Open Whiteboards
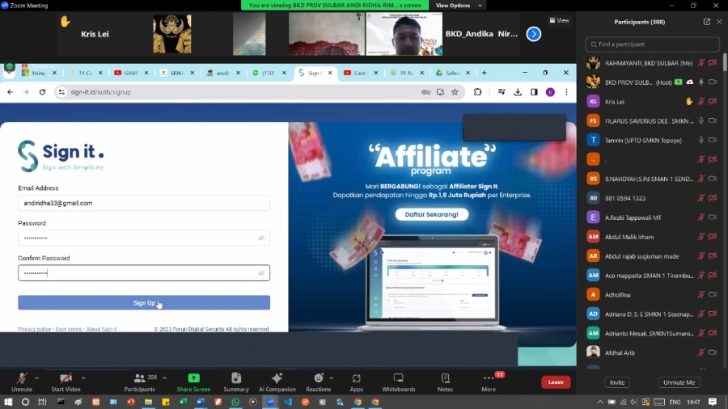Image resolution: width=728 pixels, height=409 pixels. pyautogui.click(x=398, y=382)
